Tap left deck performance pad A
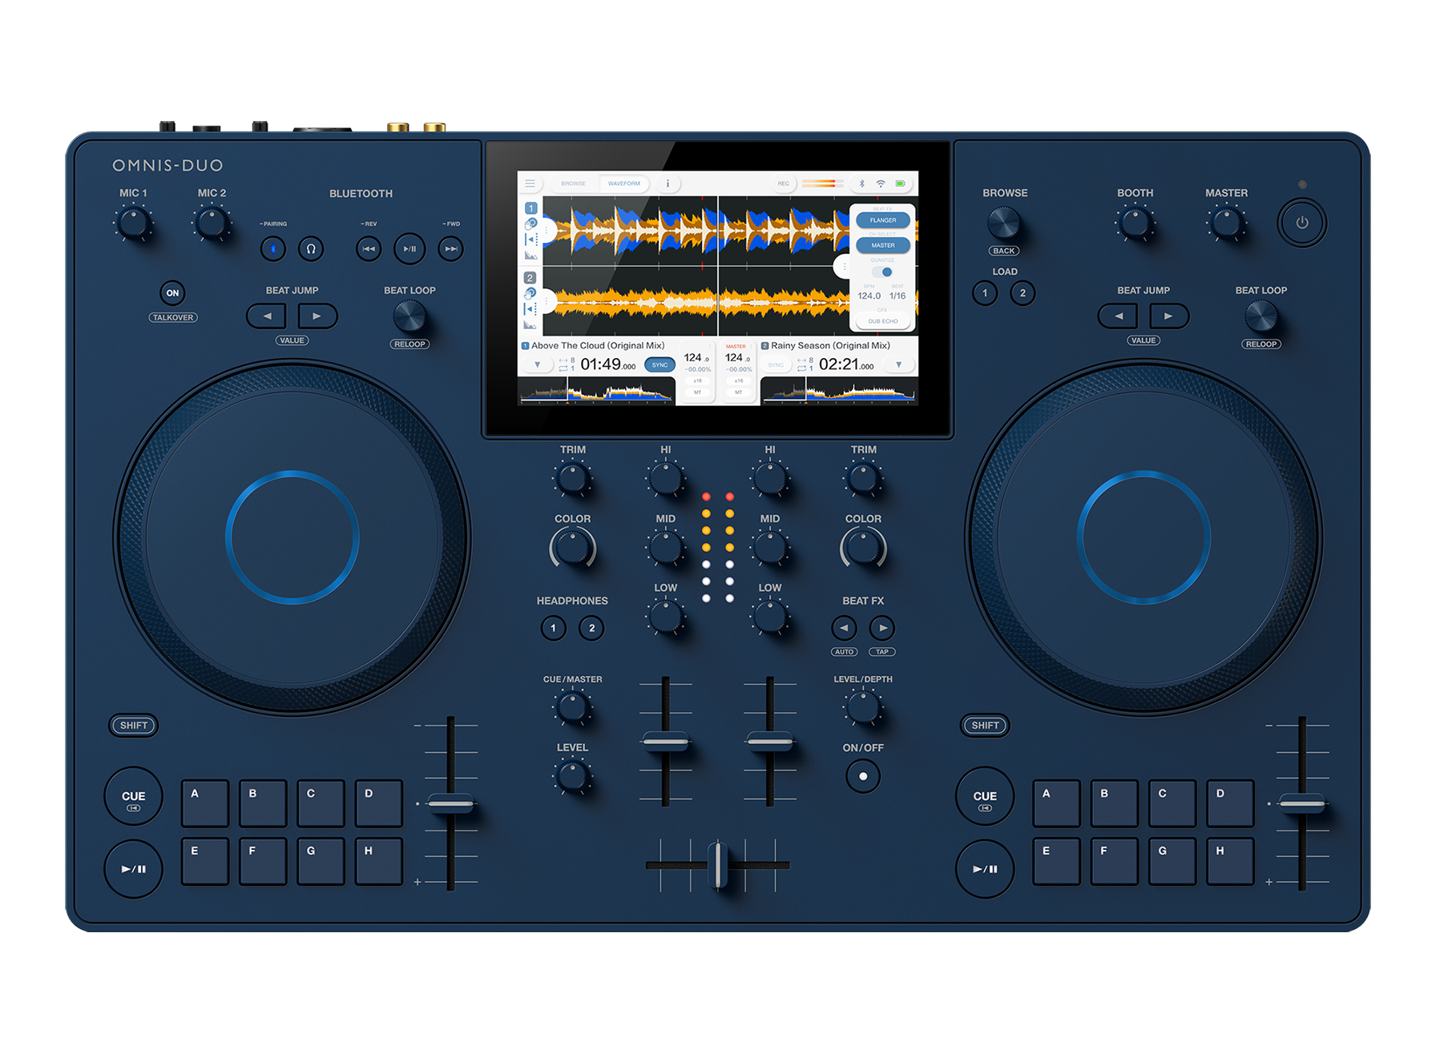 point(205,803)
